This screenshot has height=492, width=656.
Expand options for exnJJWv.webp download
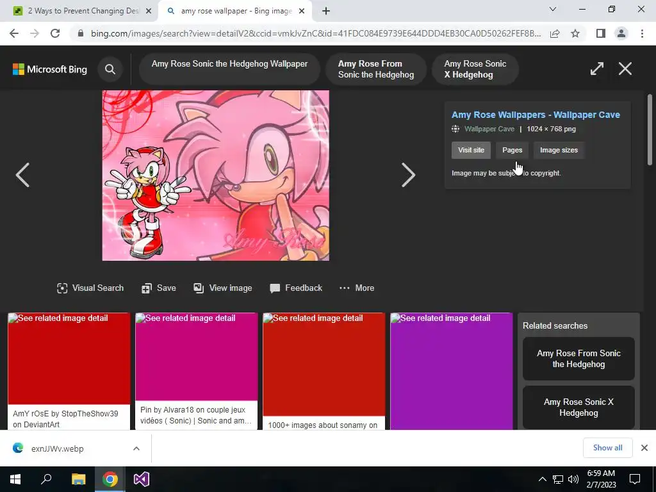coord(136,448)
